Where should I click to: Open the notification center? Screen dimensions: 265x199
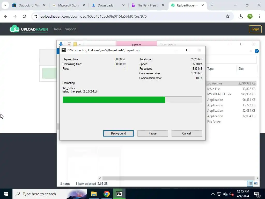[x=257, y=194]
